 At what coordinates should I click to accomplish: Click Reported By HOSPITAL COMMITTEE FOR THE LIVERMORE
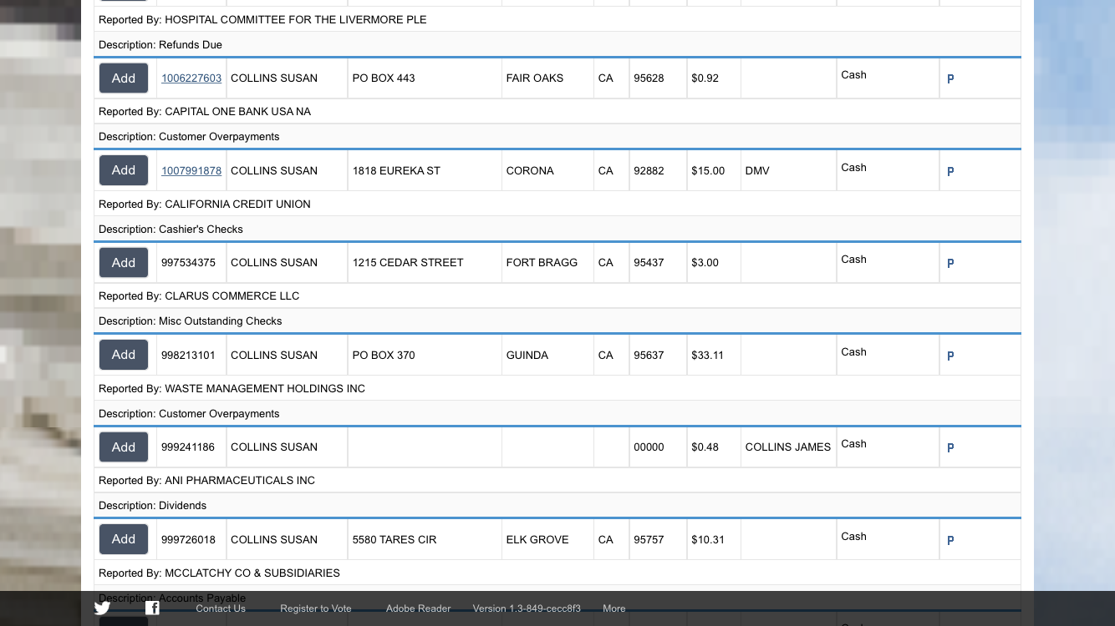262,20
